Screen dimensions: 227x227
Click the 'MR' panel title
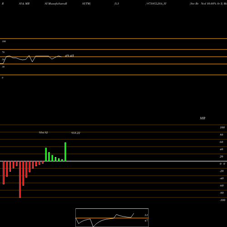pyautogui.click(x=202, y=118)
